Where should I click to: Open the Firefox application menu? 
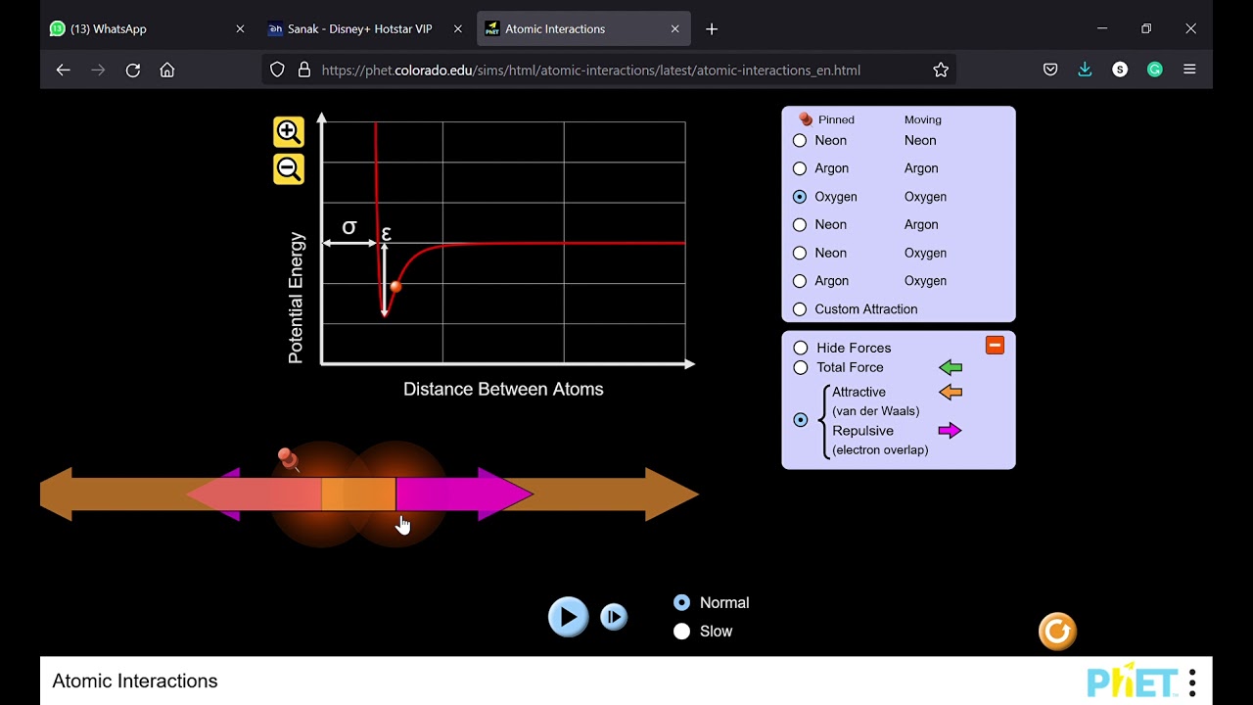coord(1189,70)
